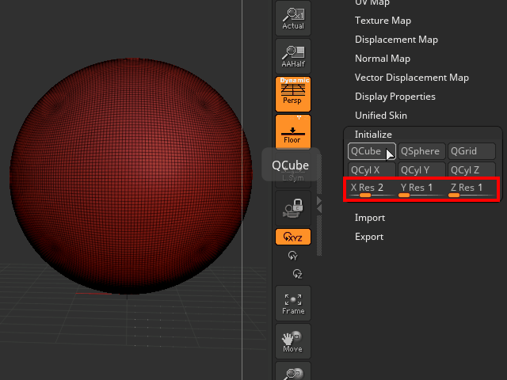Open the Import menu entry
This screenshot has height=380, width=507.
coord(370,218)
